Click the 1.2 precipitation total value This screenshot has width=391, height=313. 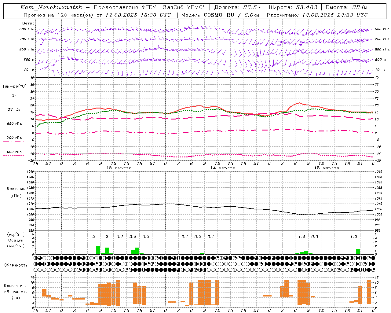tap(354, 237)
